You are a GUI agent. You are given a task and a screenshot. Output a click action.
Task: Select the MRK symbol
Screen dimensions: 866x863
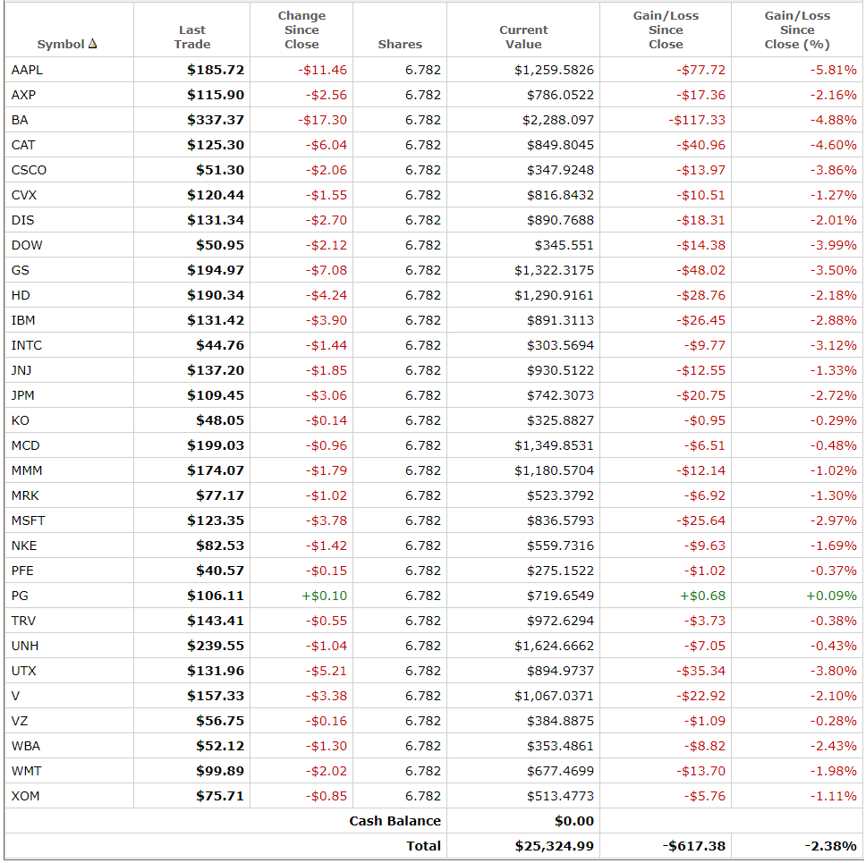click(25, 495)
